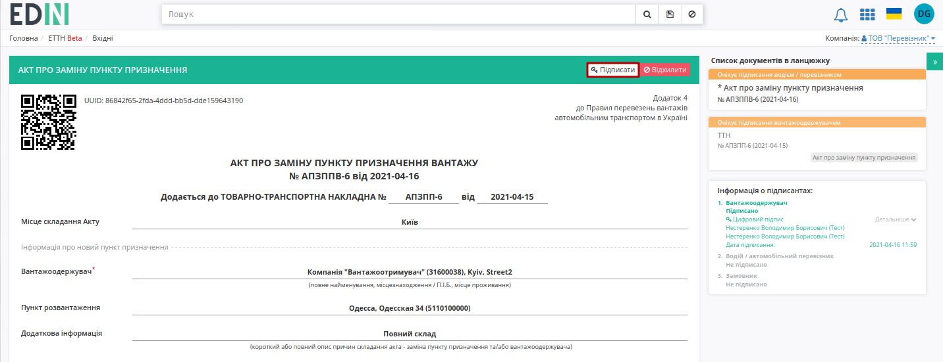Click the magnifier search icon
The height and width of the screenshot is (362, 943).
[x=647, y=14]
